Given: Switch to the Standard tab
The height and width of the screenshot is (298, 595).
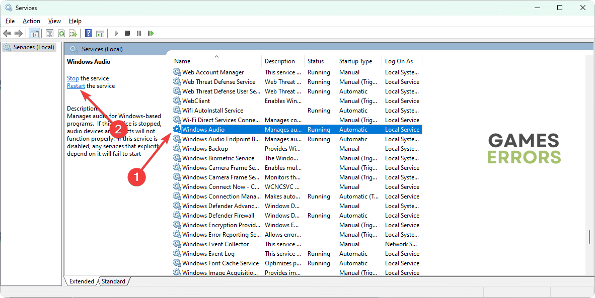Looking at the screenshot, I should tap(113, 281).
